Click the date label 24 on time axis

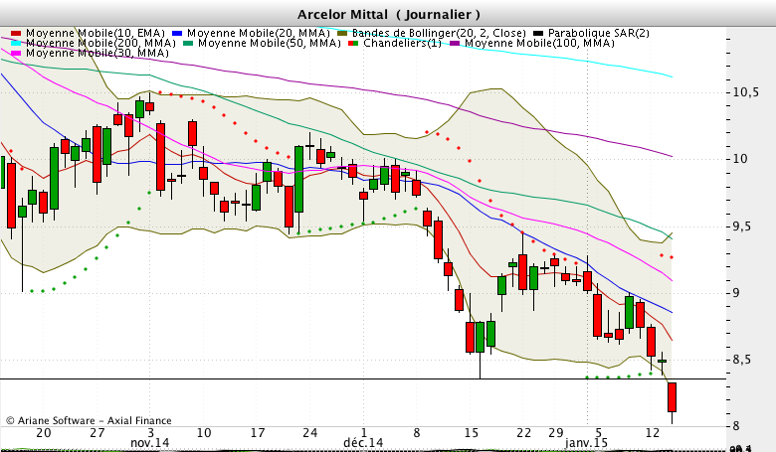[309, 433]
